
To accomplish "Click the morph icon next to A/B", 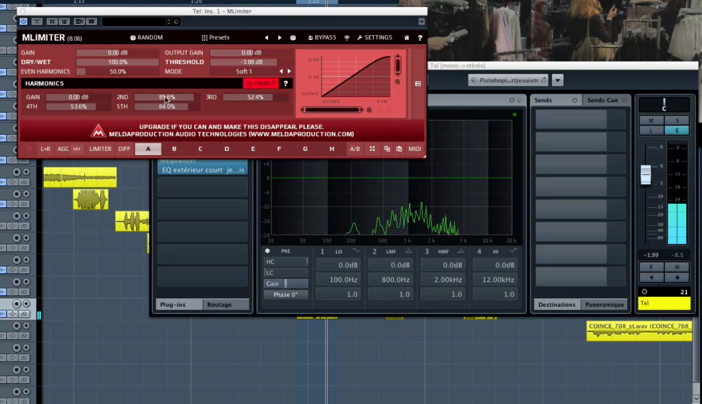I will point(372,149).
